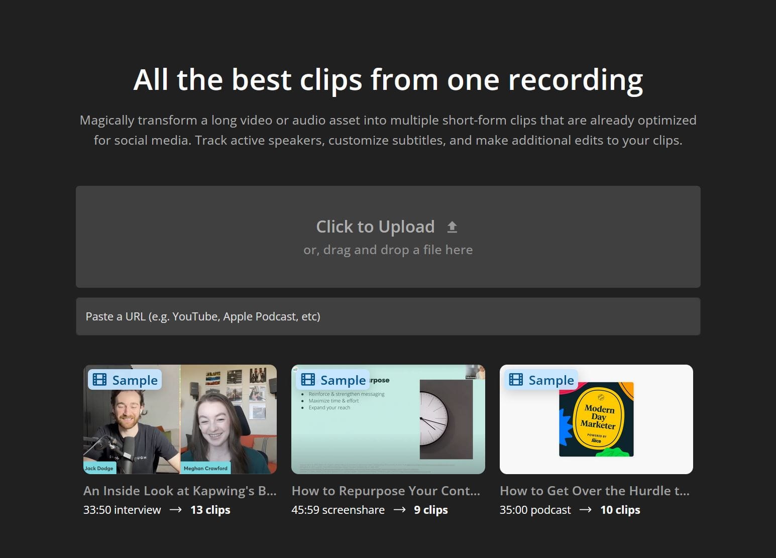The image size is (776, 558).
Task: Click the Paste a URL input field
Action: tap(388, 316)
